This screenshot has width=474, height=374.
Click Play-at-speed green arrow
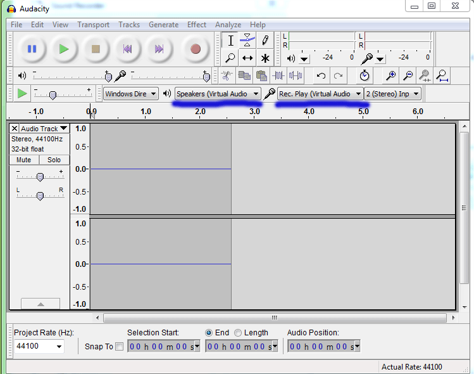(x=22, y=94)
